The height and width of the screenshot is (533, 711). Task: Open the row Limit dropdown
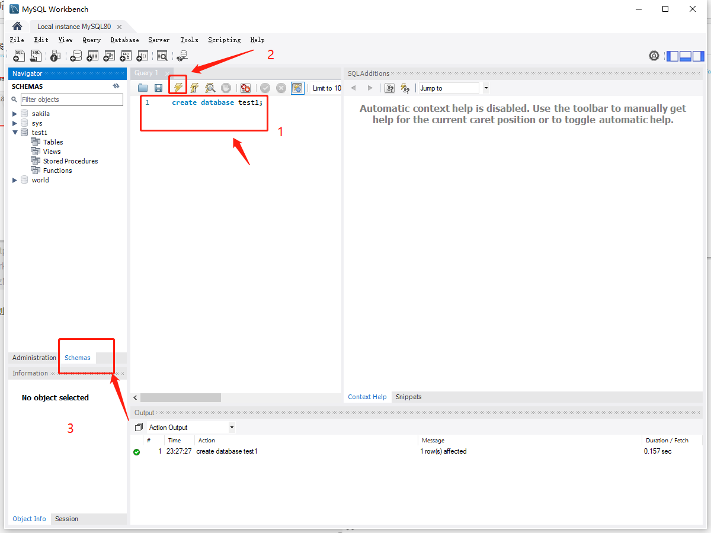coord(327,88)
